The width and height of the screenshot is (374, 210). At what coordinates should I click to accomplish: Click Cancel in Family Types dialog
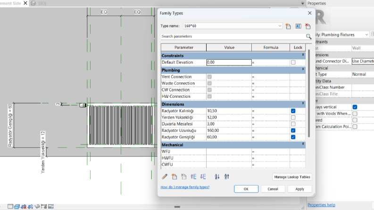point(273,189)
